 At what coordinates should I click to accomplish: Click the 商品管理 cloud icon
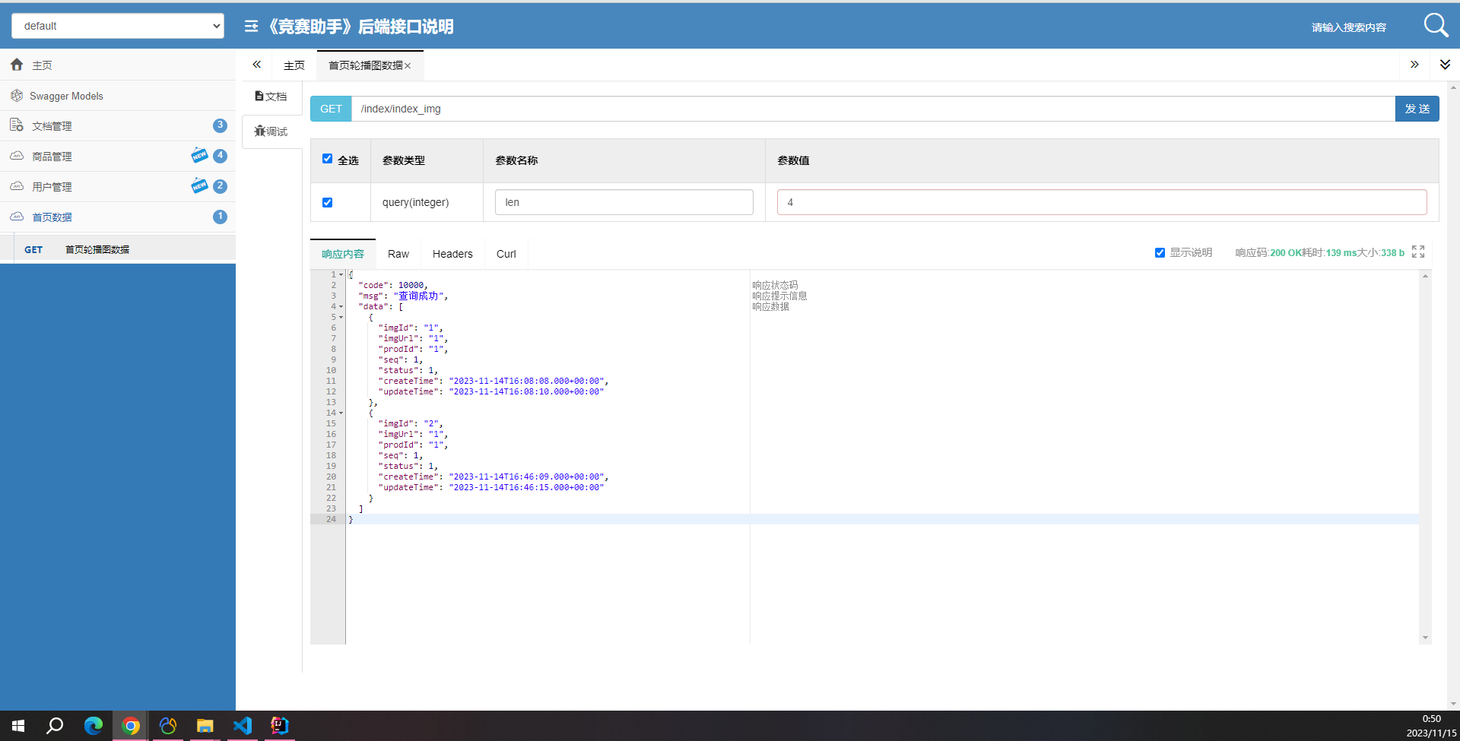click(x=17, y=156)
